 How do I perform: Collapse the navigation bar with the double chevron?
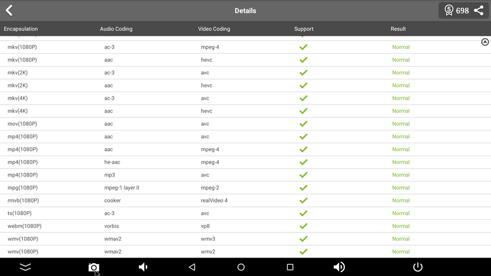coord(25,267)
